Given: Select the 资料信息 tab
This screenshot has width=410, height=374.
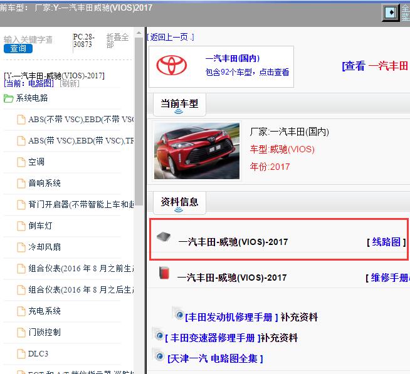Looking at the screenshot, I should click(x=179, y=202).
